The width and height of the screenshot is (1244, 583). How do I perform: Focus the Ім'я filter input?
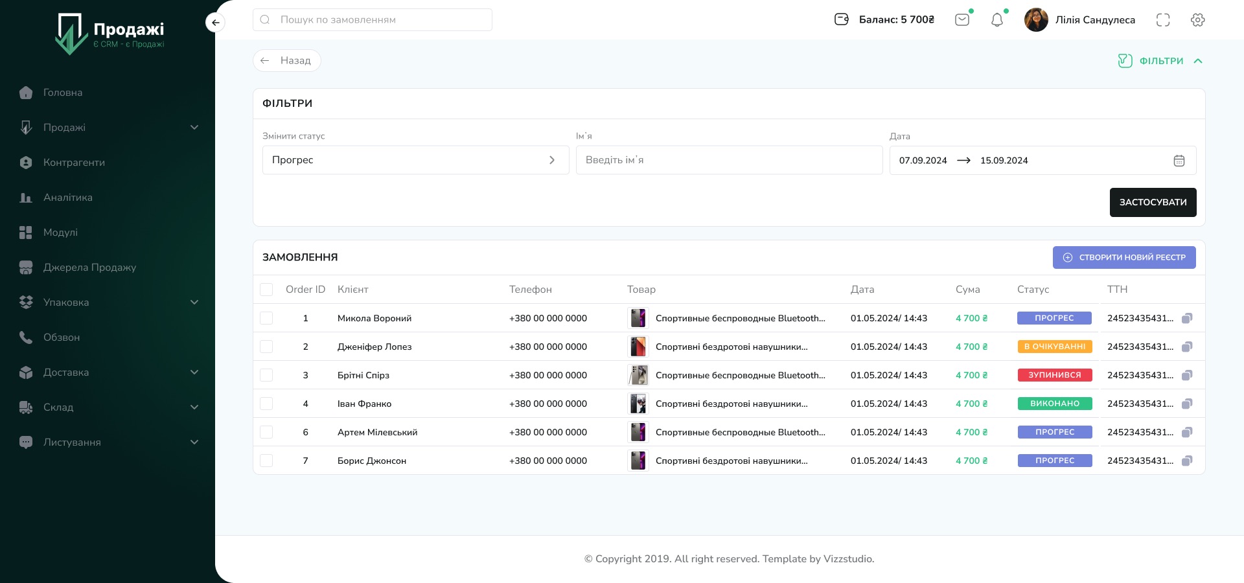(729, 160)
